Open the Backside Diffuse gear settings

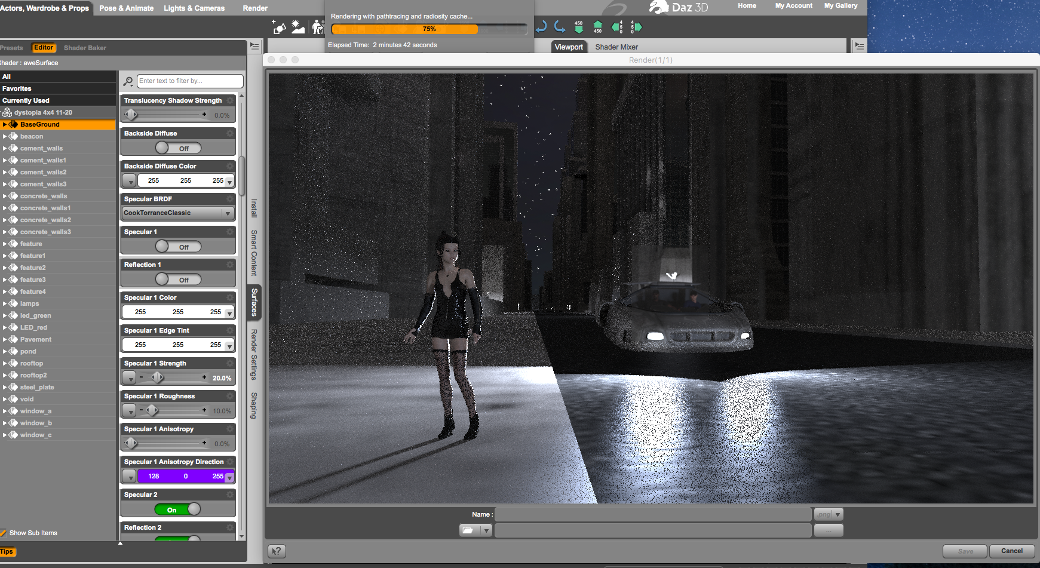click(x=230, y=133)
